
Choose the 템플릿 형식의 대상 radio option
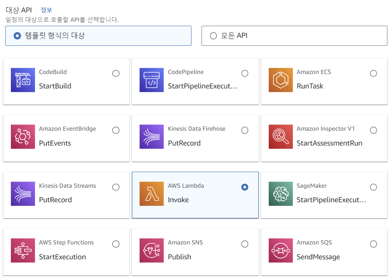point(17,36)
